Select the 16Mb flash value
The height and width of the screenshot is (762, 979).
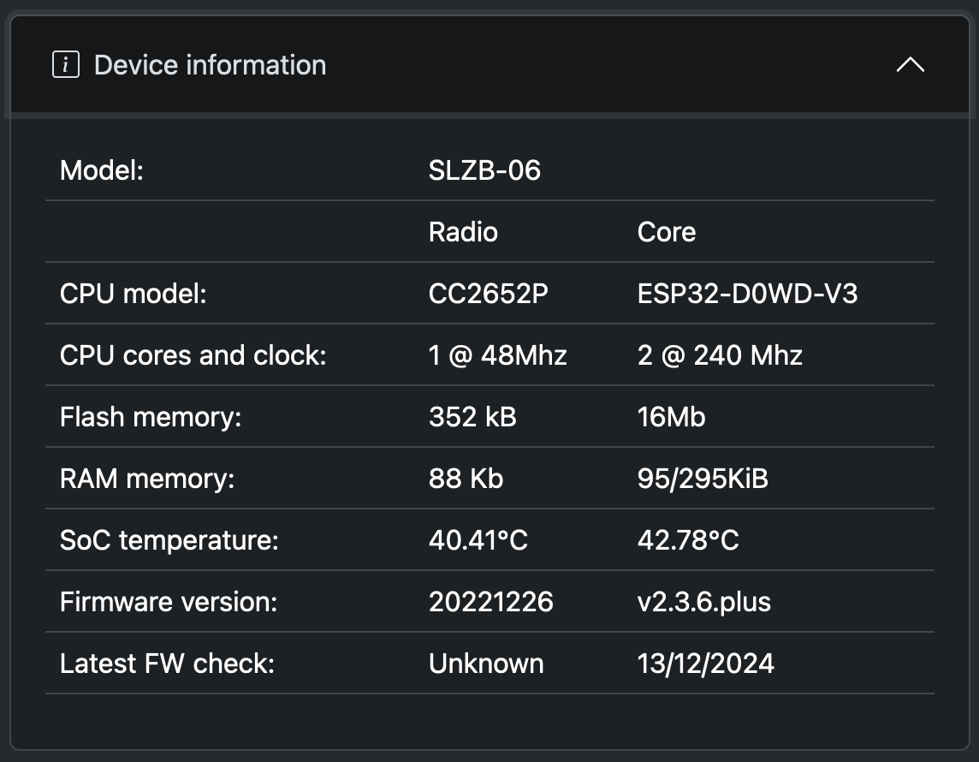(671, 417)
